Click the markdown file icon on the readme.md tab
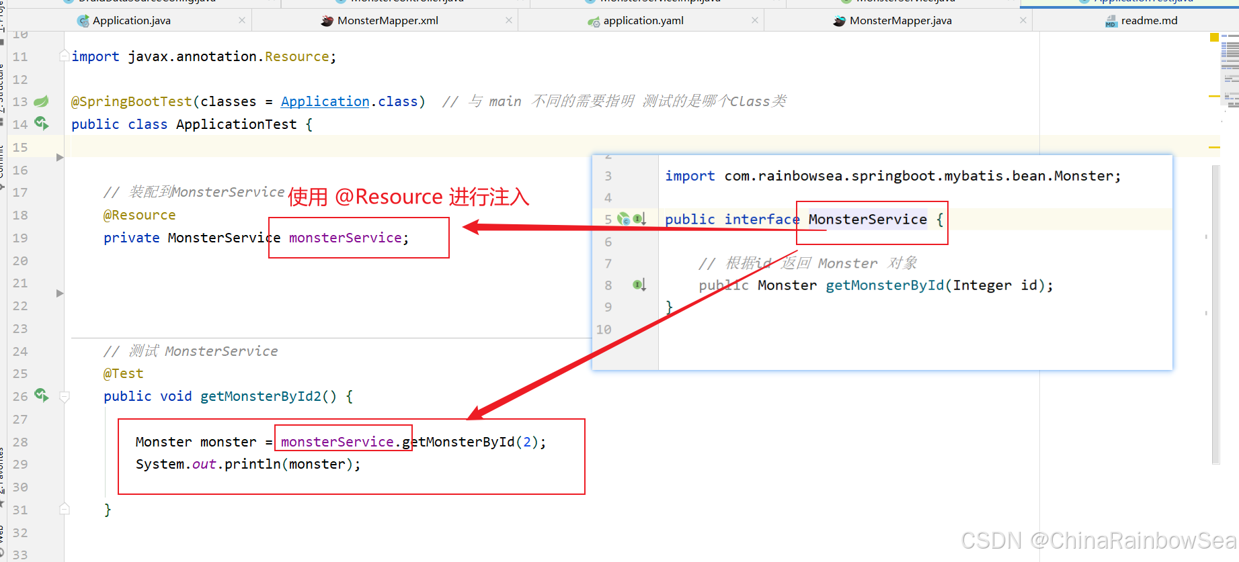This screenshot has height=562, width=1239. tap(1111, 21)
